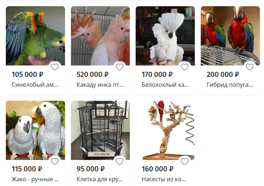Screen dimensions: 264x186
Task: Open the green amazon parrot photo
Action: [x=35, y=36]
